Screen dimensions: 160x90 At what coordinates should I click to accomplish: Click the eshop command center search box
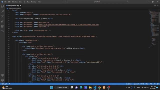(98, 2)
